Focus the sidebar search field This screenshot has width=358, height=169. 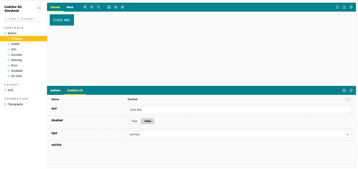(24, 19)
